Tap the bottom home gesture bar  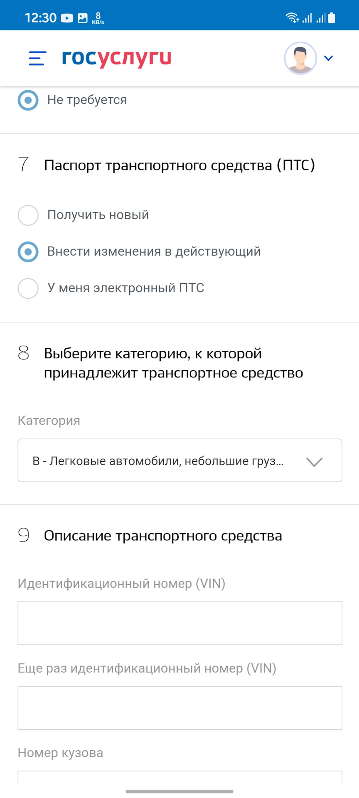click(179, 791)
